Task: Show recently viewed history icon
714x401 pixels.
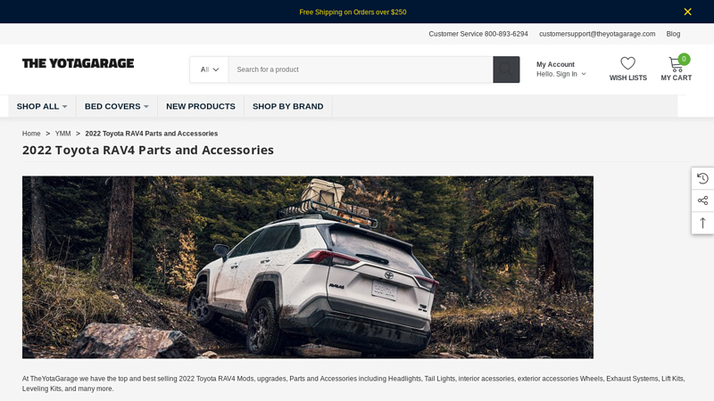Action: (x=702, y=179)
